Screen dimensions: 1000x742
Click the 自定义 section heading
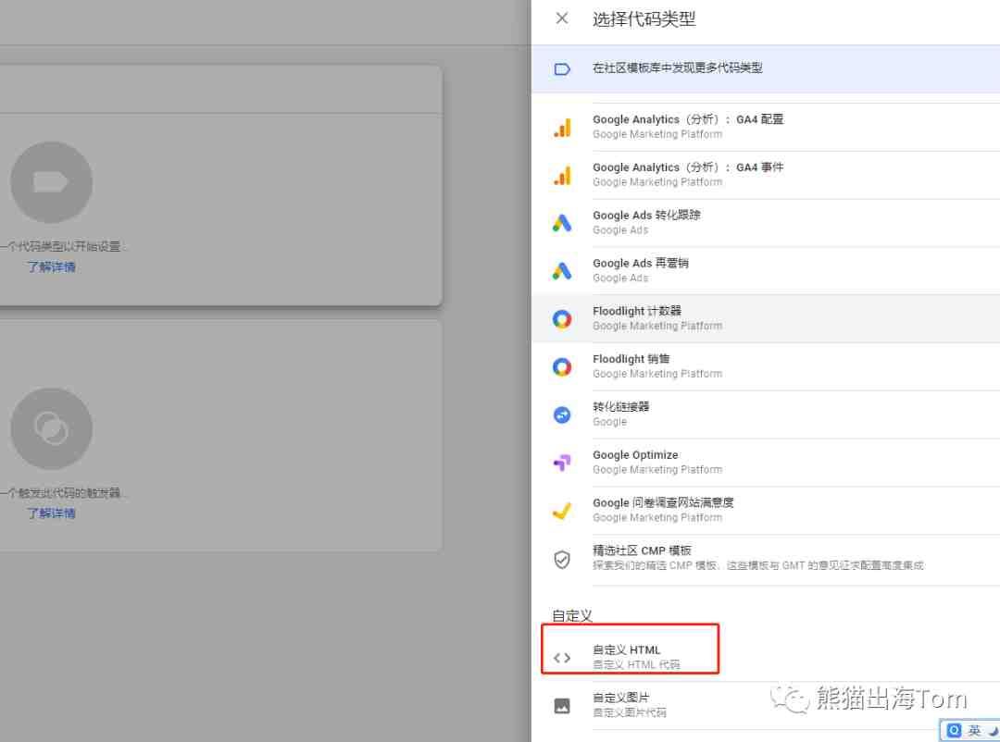(x=572, y=616)
